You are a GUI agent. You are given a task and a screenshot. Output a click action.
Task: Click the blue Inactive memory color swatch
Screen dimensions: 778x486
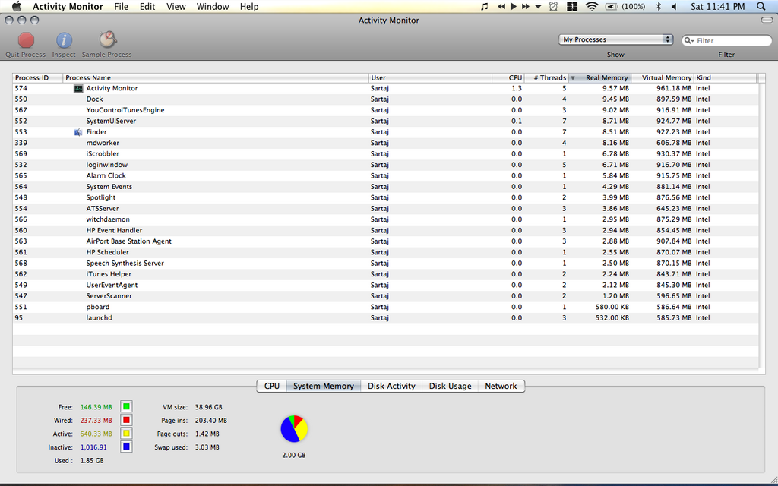pyautogui.click(x=127, y=447)
